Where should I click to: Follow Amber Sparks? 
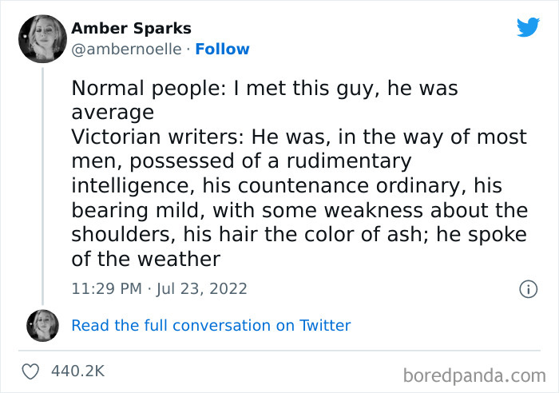click(x=222, y=49)
